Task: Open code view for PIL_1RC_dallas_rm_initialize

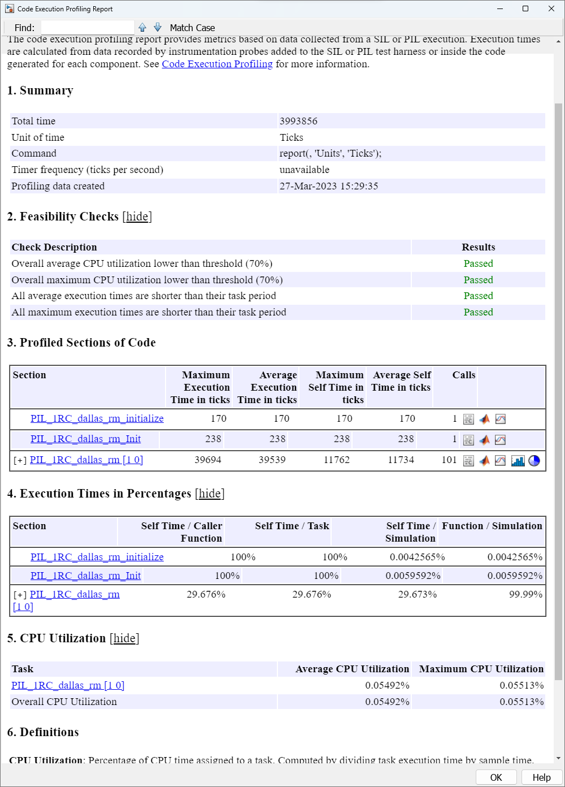Action: (x=468, y=419)
